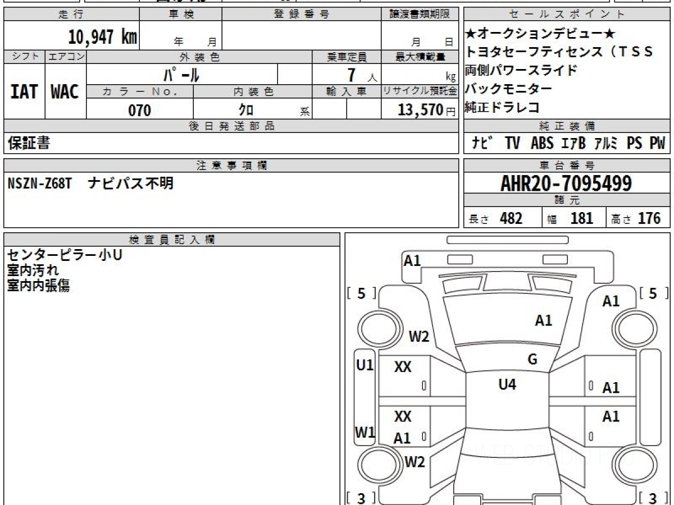
Task: Select the エアB equipment item
Action: coord(573,143)
